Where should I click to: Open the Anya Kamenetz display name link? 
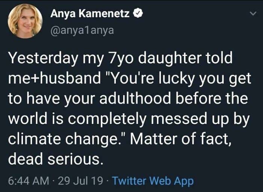point(90,14)
